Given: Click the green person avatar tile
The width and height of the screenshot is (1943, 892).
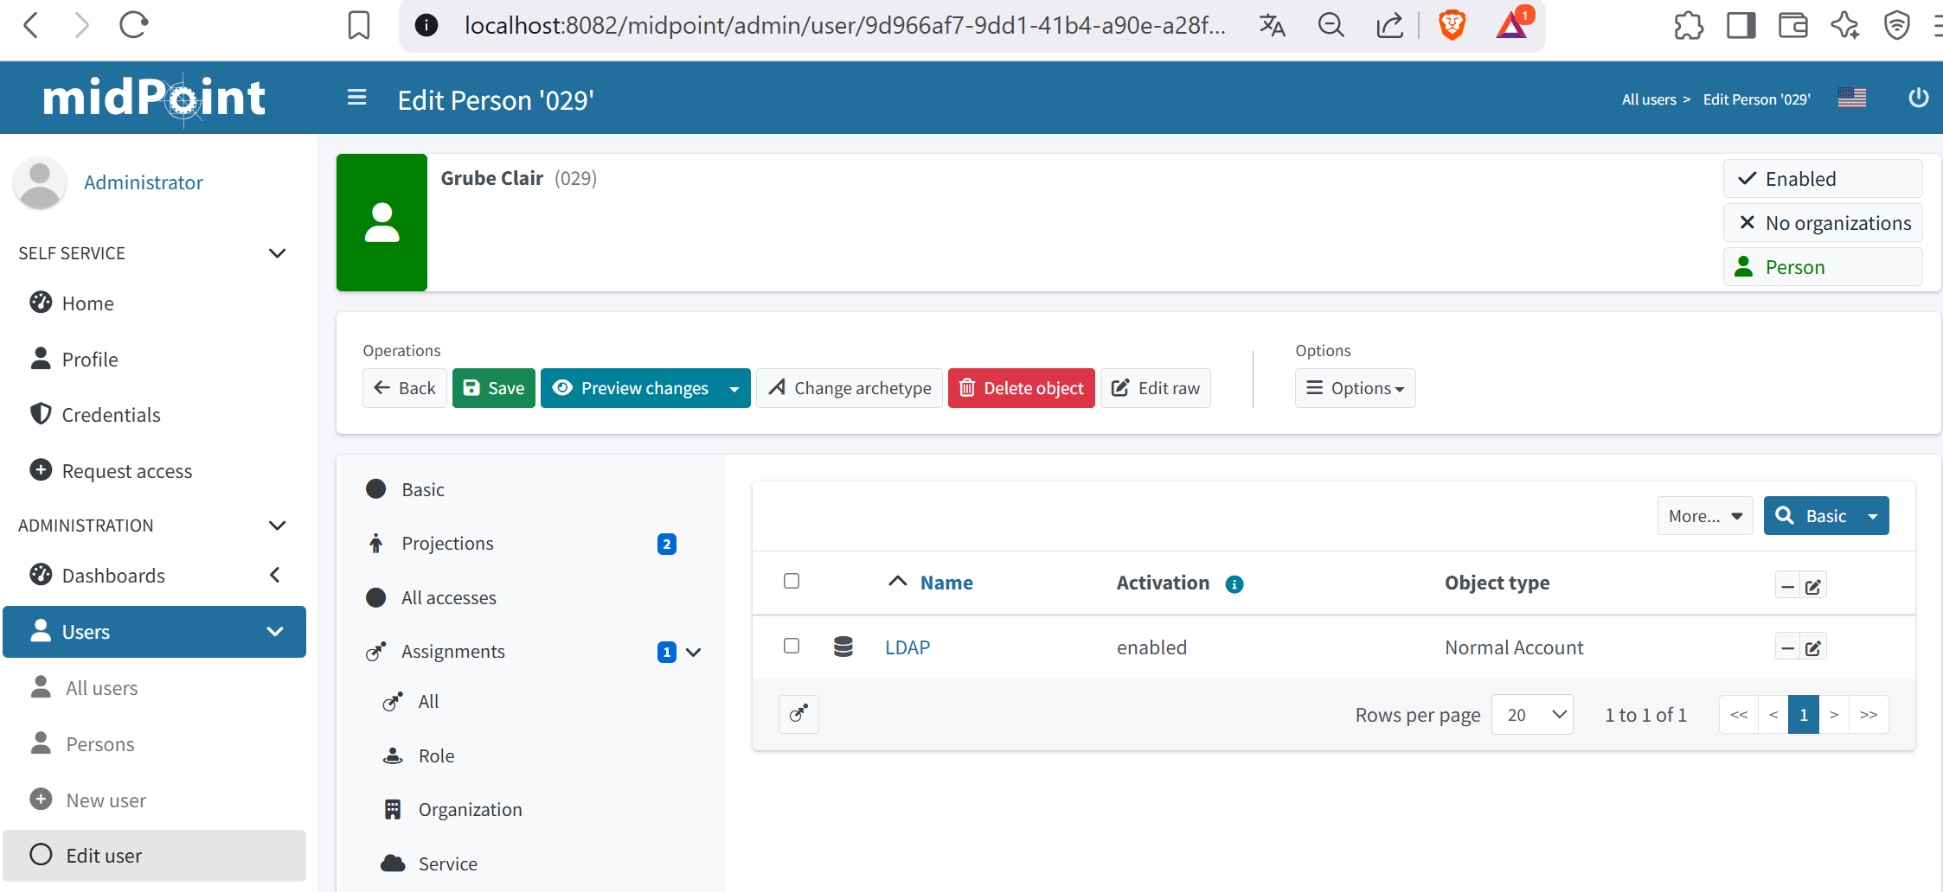Looking at the screenshot, I should (382, 222).
